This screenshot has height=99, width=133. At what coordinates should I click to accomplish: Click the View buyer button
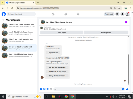62,32
